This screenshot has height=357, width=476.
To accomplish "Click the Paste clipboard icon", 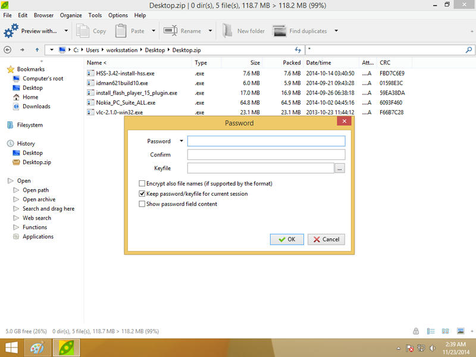I will (121, 31).
